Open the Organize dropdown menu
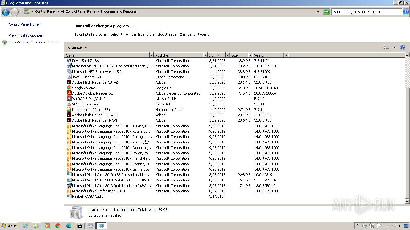This screenshot has height=230, width=410. click(78, 47)
